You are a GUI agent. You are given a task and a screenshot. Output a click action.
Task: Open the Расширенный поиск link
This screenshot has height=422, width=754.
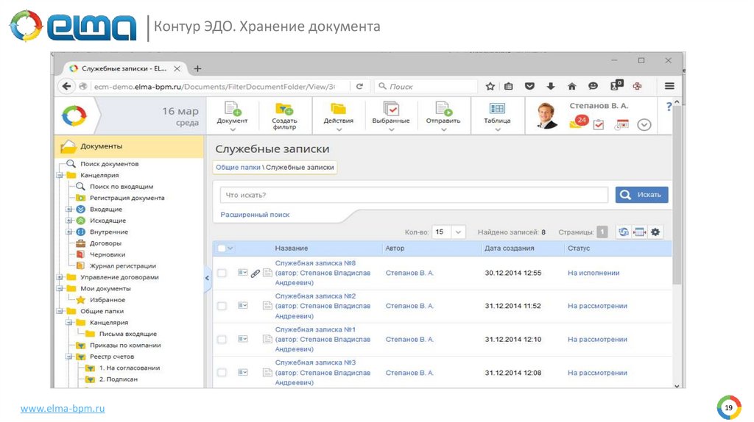pos(255,215)
